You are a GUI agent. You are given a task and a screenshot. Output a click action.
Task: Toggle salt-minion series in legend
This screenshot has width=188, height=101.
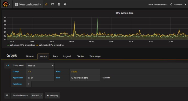pos(22,45)
